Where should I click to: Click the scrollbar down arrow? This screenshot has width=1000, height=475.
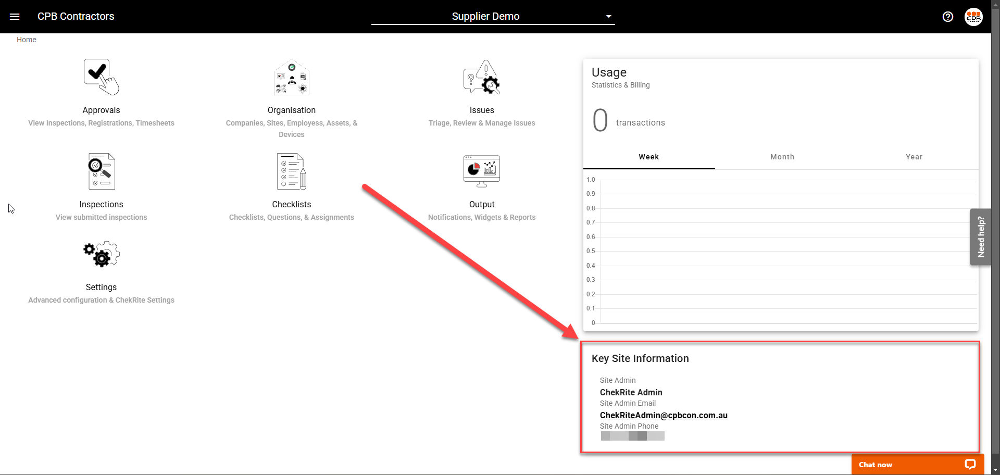[x=995, y=470]
